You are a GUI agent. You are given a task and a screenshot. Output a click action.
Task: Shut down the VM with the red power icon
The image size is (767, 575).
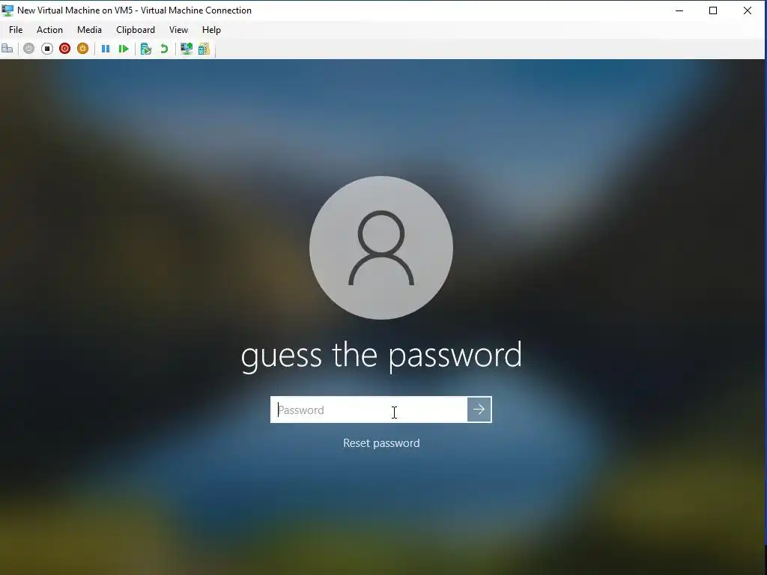(64, 49)
